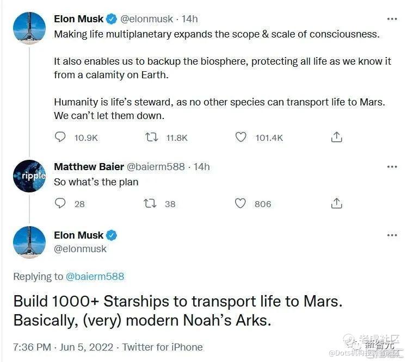407x362 pixels.
Task: Share Matthew Baier's tweet
Action: pyautogui.click(x=337, y=203)
